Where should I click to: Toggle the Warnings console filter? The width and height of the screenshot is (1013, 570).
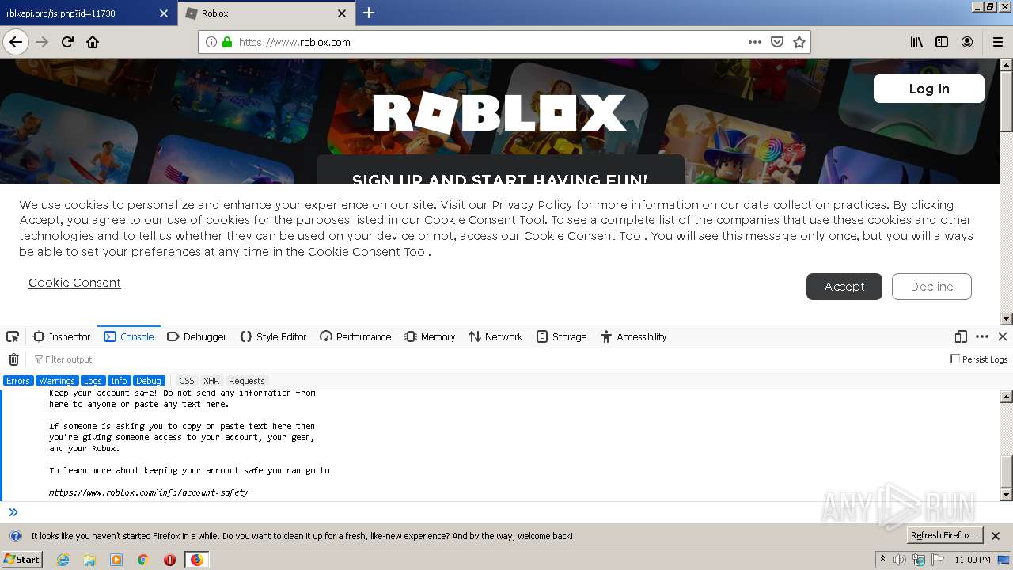pyautogui.click(x=57, y=381)
